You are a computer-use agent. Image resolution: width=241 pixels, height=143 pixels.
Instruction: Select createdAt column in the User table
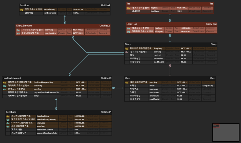pyautogui.click(x=154, y=96)
